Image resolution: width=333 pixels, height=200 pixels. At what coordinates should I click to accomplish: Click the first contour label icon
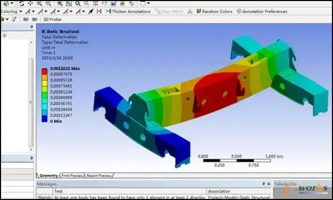(26, 19)
